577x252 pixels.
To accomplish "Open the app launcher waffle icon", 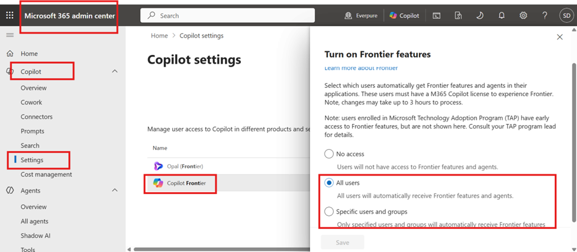I will [x=10, y=15].
